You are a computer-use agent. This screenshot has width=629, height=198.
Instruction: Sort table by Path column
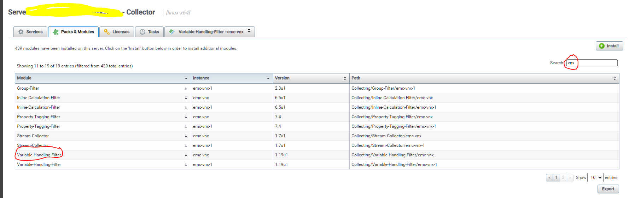pos(484,78)
